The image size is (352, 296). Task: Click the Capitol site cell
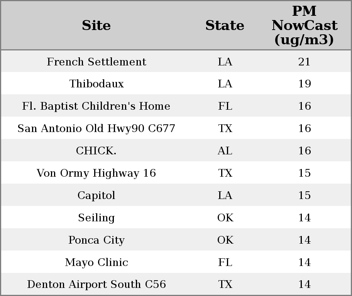[96, 196]
